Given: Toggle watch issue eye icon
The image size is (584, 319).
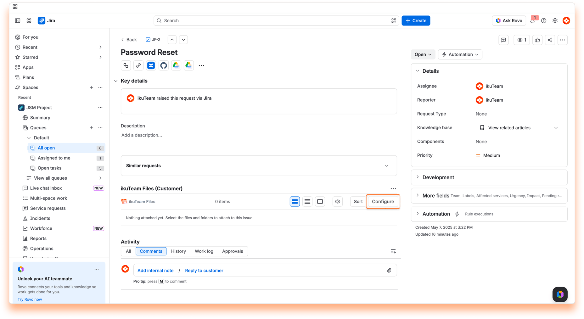Looking at the screenshot, I should point(522,40).
